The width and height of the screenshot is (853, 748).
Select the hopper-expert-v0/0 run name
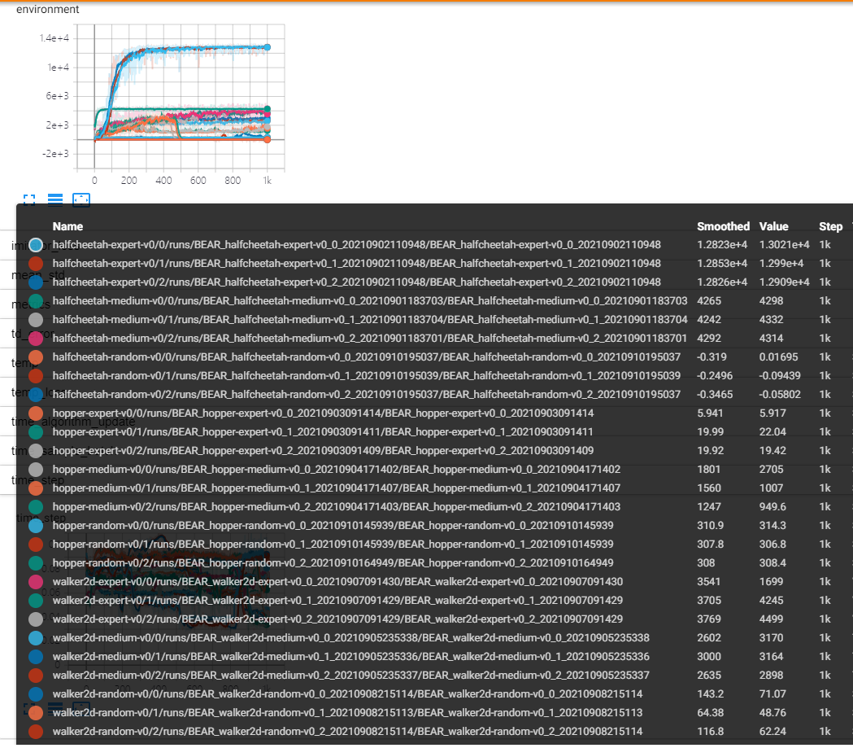(323, 413)
